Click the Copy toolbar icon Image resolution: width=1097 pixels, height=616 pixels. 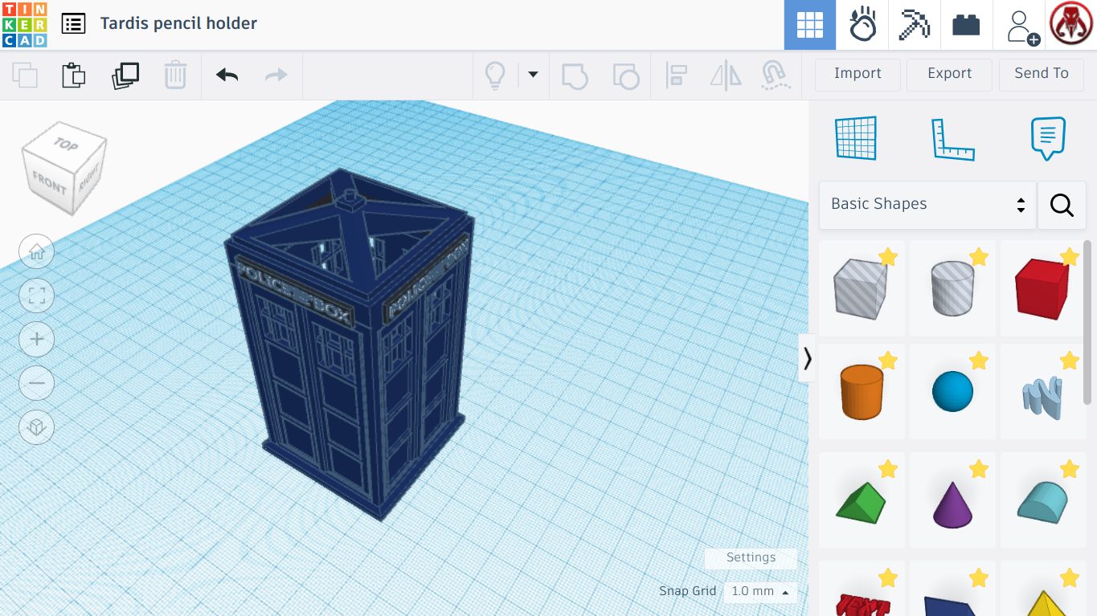25,75
